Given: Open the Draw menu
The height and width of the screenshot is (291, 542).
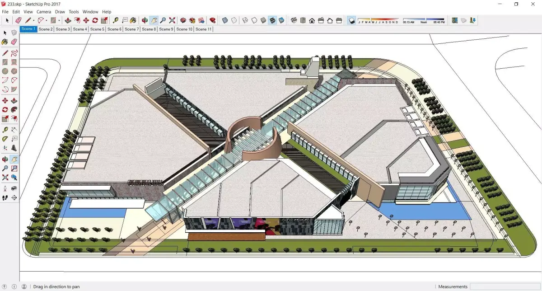Looking at the screenshot, I should click(x=60, y=12).
